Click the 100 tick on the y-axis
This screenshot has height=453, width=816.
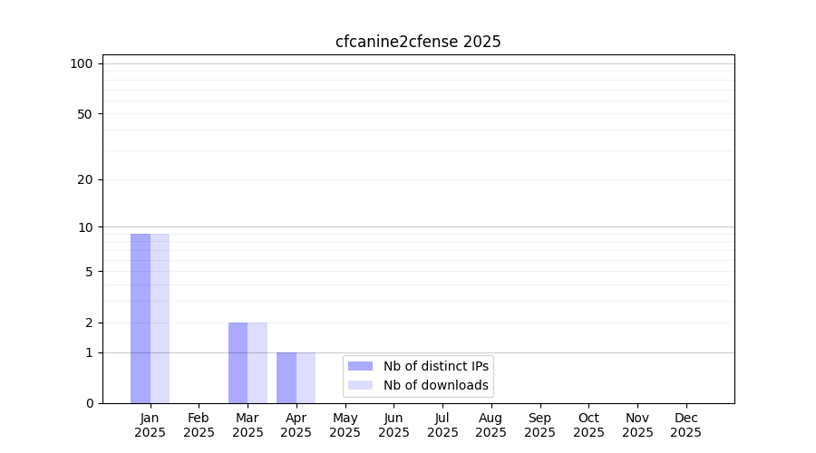pos(82,63)
